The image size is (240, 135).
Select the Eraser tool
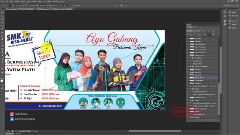[x=2, y=46]
